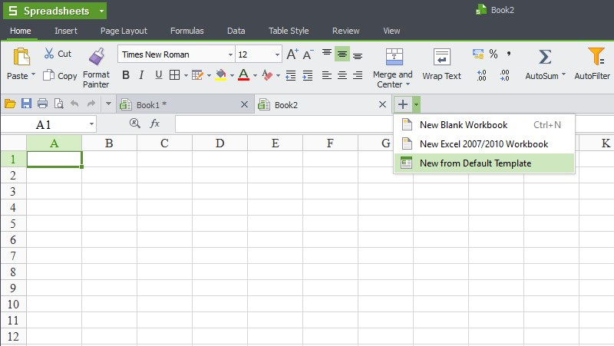Apply the red font color
Screen dimensions: 614x346
[x=243, y=74]
